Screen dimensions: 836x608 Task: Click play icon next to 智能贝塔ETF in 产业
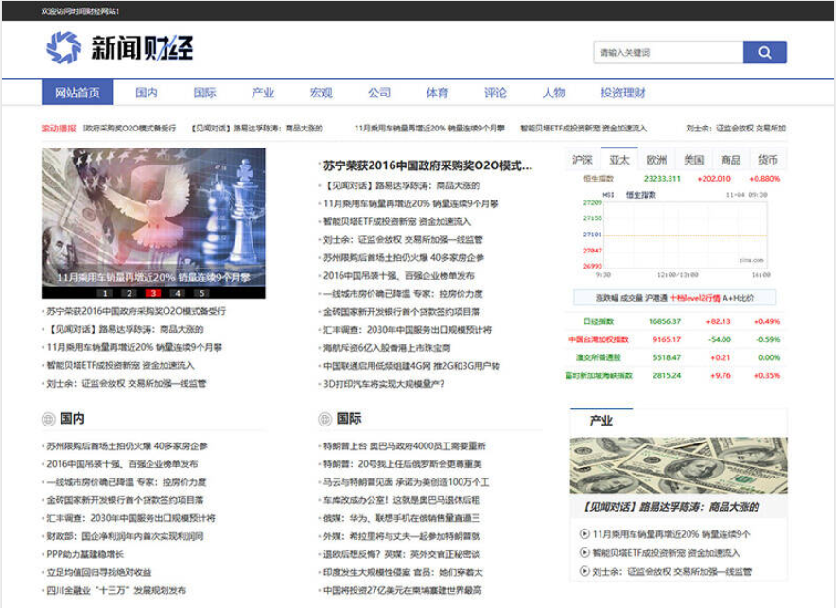click(584, 552)
